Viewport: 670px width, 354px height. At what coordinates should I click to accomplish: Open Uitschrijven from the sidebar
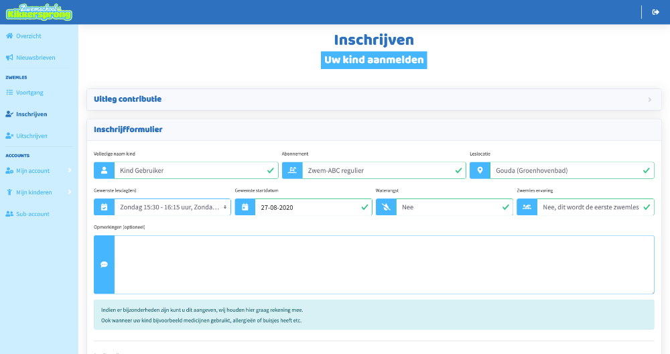click(31, 135)
